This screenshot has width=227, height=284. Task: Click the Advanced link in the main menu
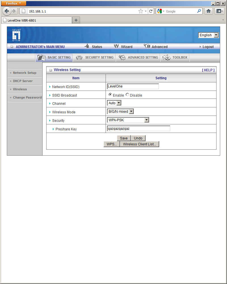[160, 47]
